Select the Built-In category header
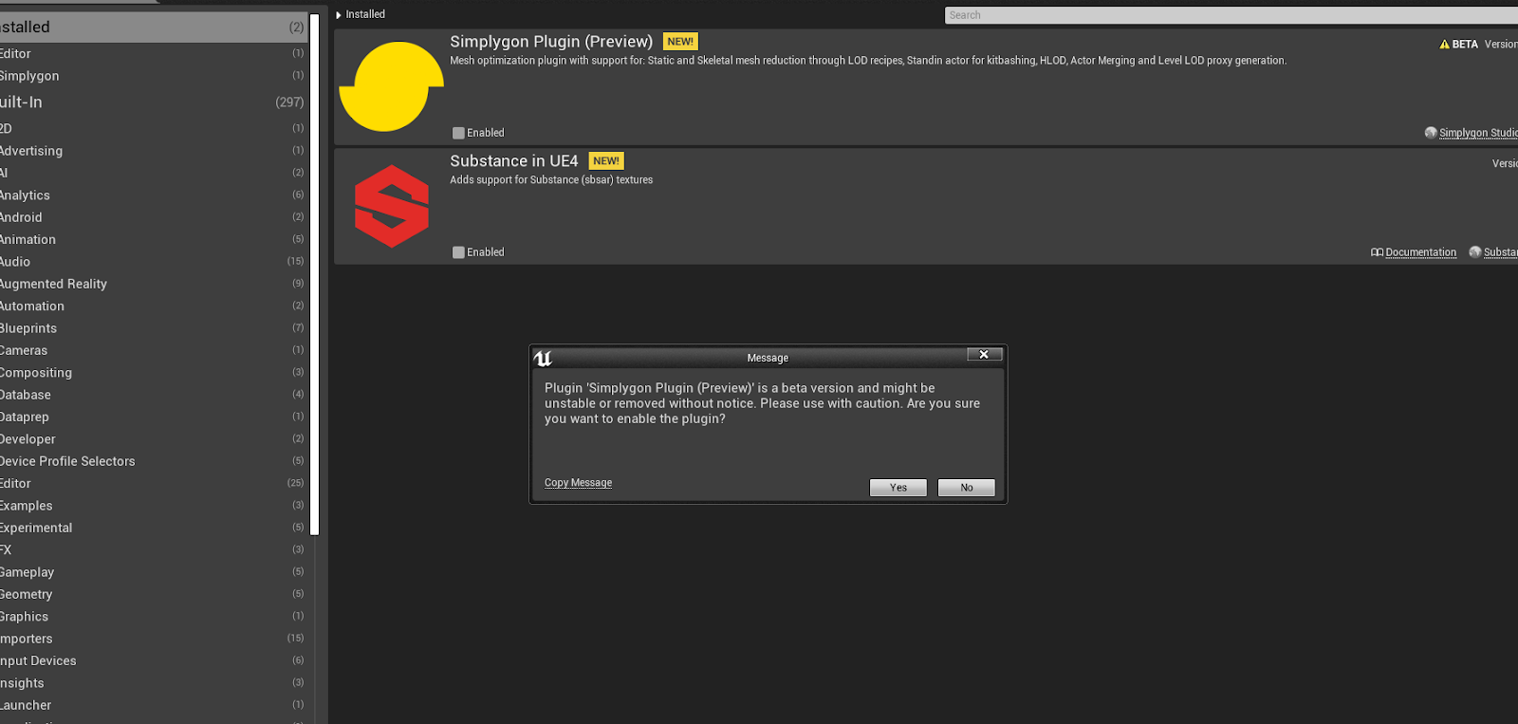Screen dimensions: 1518x724 (154, 102)
